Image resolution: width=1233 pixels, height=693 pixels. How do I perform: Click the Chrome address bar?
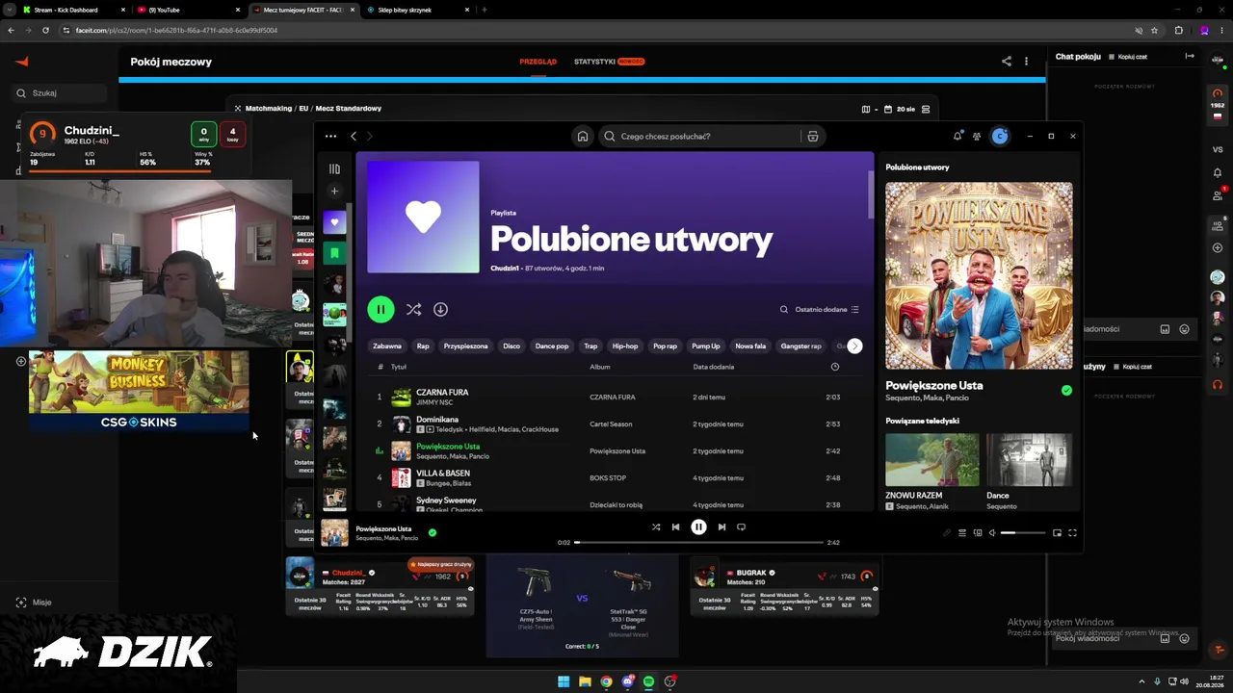(595, 30)
